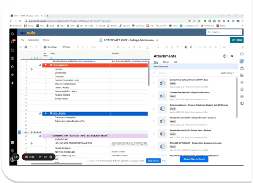Switch to the Sheet attachments tab
This screenshot has width=253, height=183.
click(x=166, y=62)
